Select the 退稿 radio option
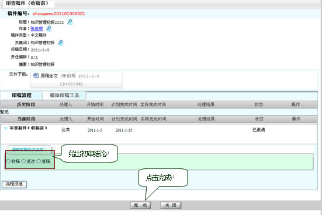 [39, 161]
